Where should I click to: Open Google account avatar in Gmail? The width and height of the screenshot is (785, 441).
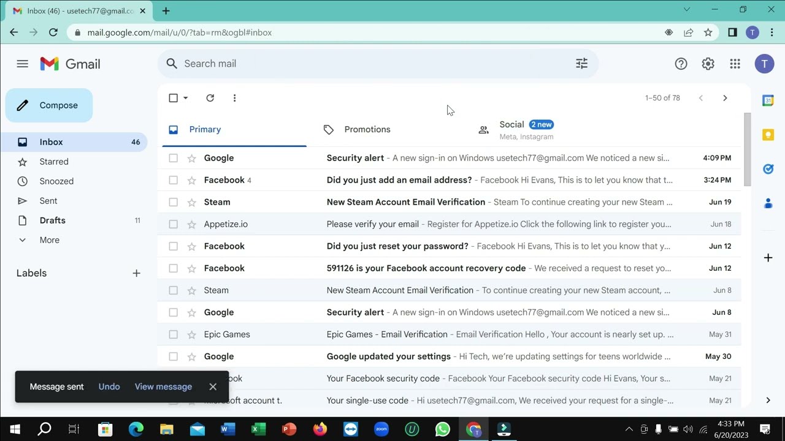tap(764, 64)
